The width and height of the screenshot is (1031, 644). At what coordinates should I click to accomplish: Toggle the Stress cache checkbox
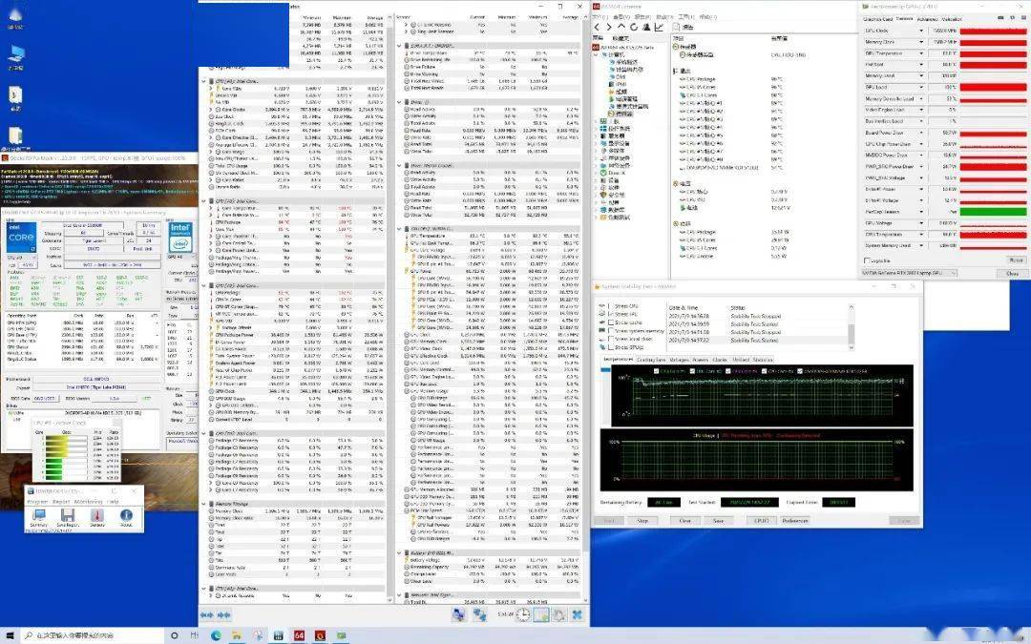click(611, 322)
